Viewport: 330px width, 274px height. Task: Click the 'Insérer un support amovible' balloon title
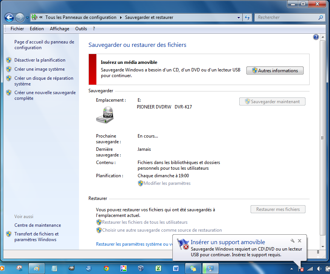tap(228, 242)
